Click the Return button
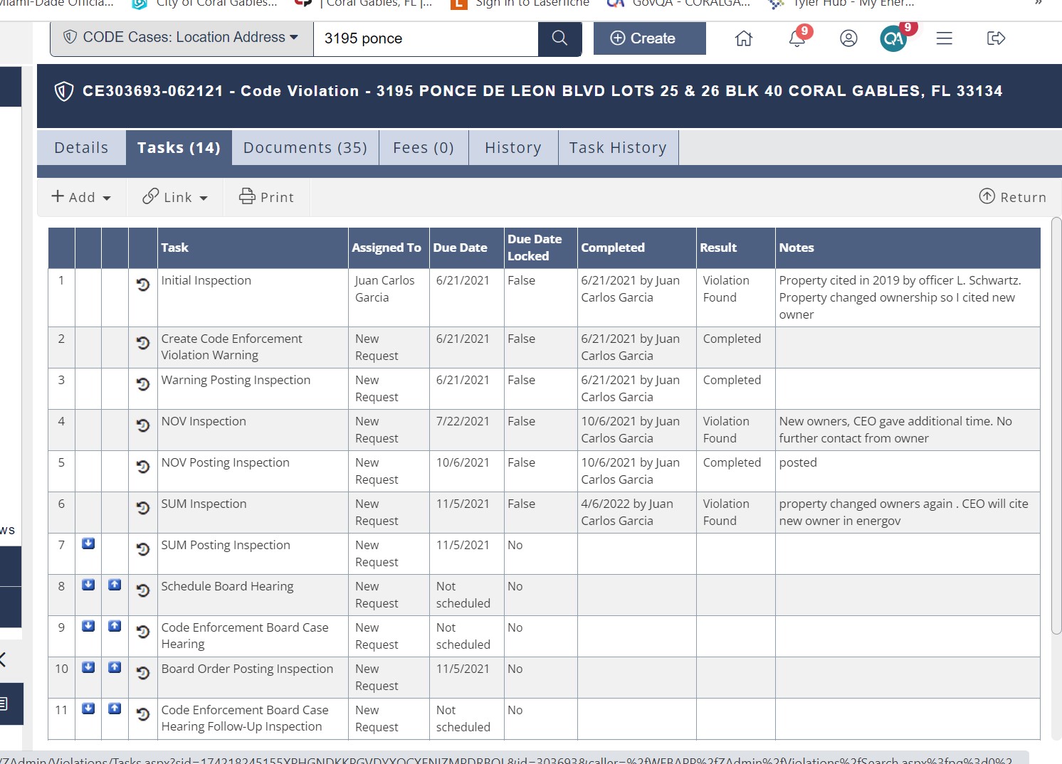Screen dimensions: 1062x764 [x=1012, y=197]
